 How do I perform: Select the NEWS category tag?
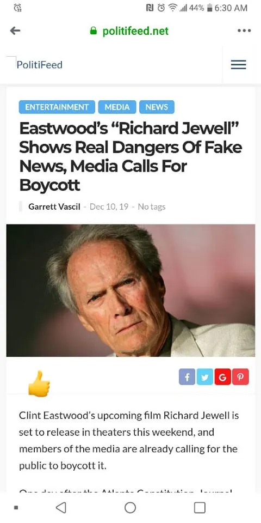click(x=157, y=107)
